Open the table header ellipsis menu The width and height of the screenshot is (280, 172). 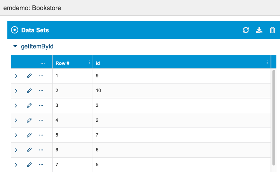point(42,63)
